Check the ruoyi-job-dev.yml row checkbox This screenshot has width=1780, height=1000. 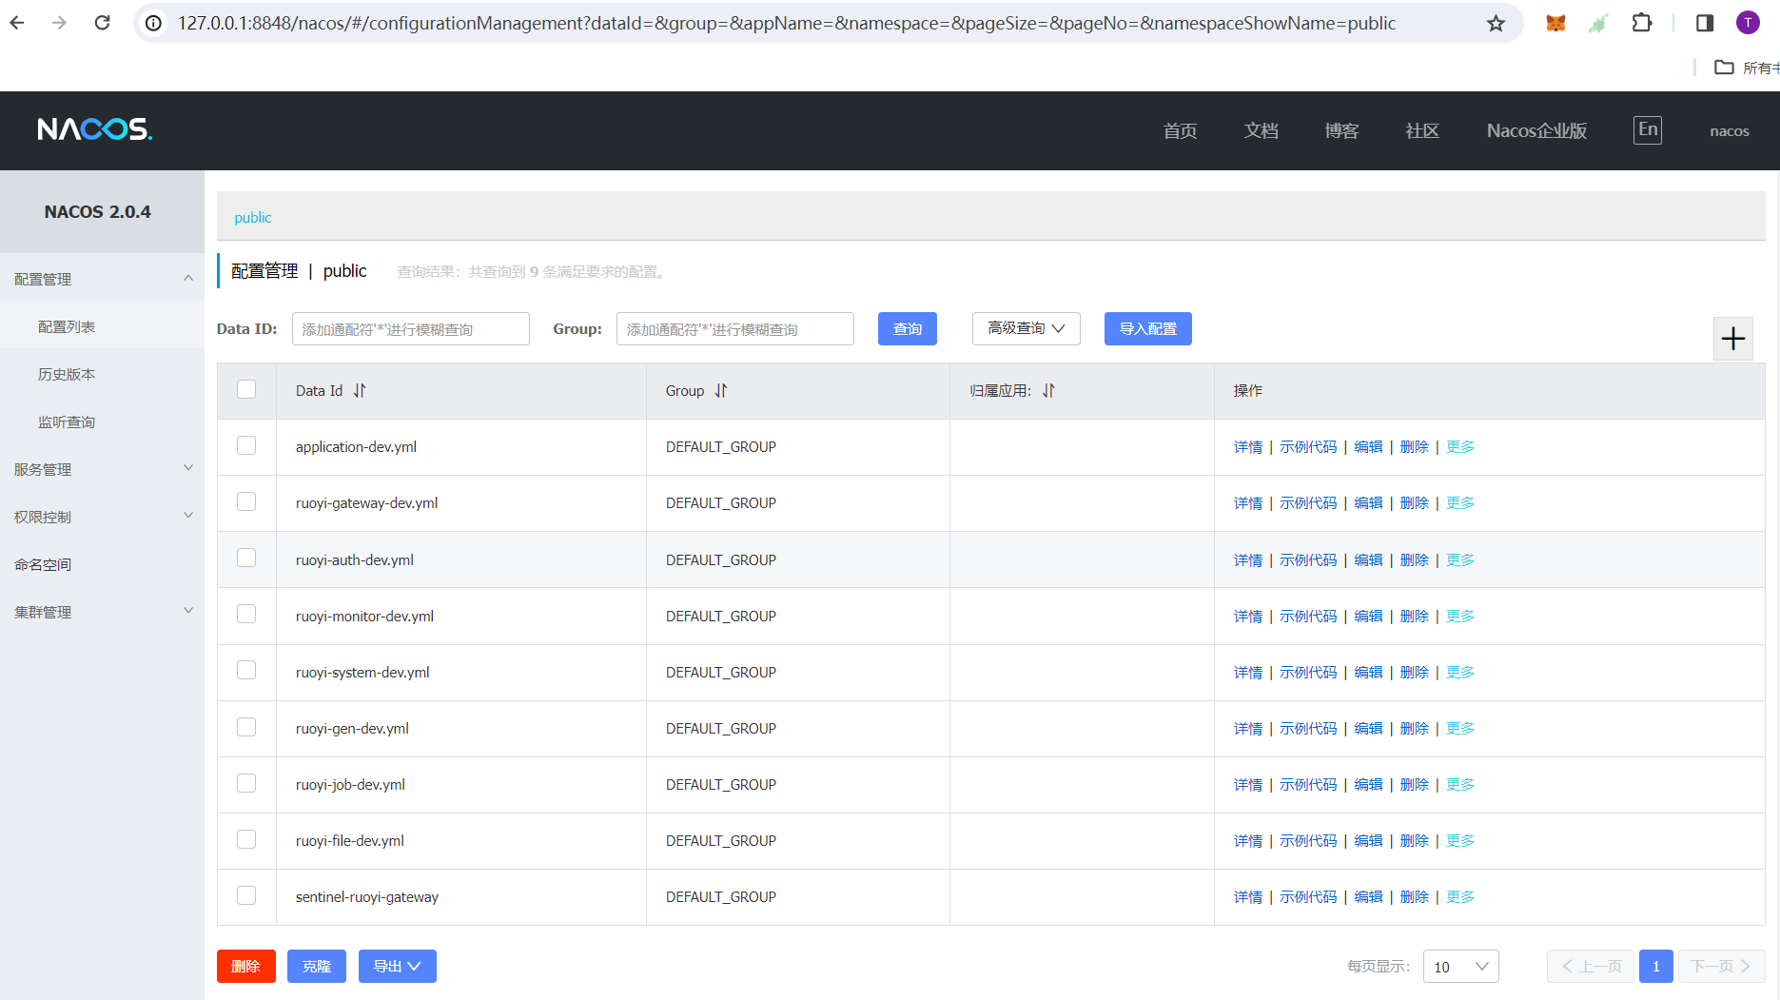[x=246, y=783]
